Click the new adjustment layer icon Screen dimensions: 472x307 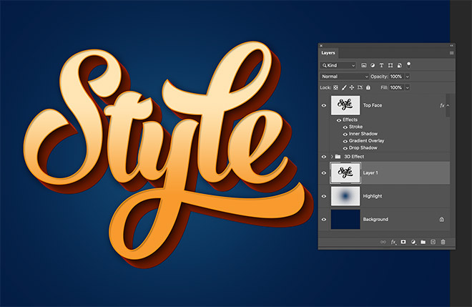point(413,242)
